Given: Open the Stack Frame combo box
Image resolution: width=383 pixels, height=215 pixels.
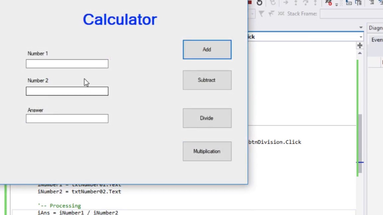Looking at the screenshot, I should click(351, 14).
